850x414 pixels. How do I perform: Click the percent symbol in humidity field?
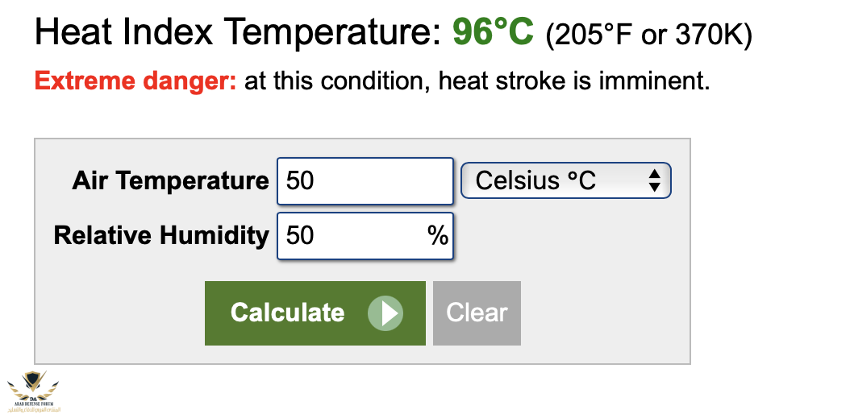tap(437, 235)
